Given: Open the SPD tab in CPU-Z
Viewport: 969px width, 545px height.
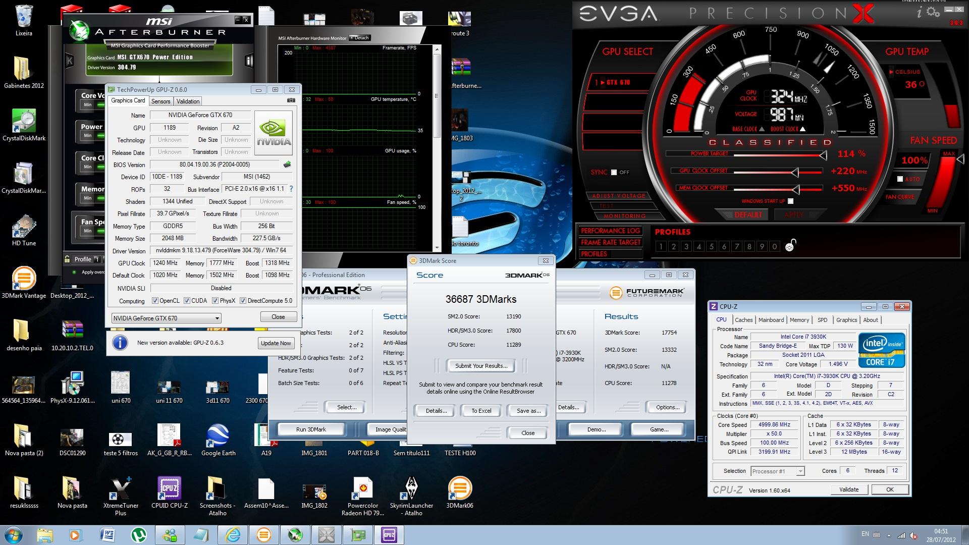Looking at the screenshot, I should [822, 320].
